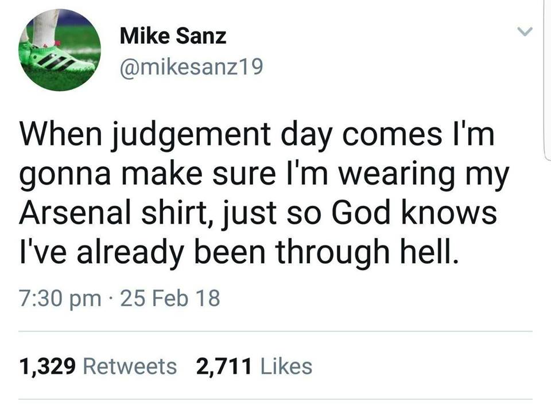Open Mike Sanz's profile picture

60,50
